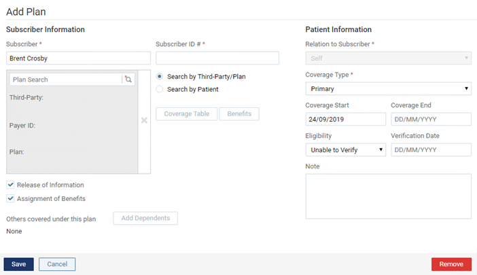
Task: Click the Plan Search magnifier icon
Action: point(128,79)
